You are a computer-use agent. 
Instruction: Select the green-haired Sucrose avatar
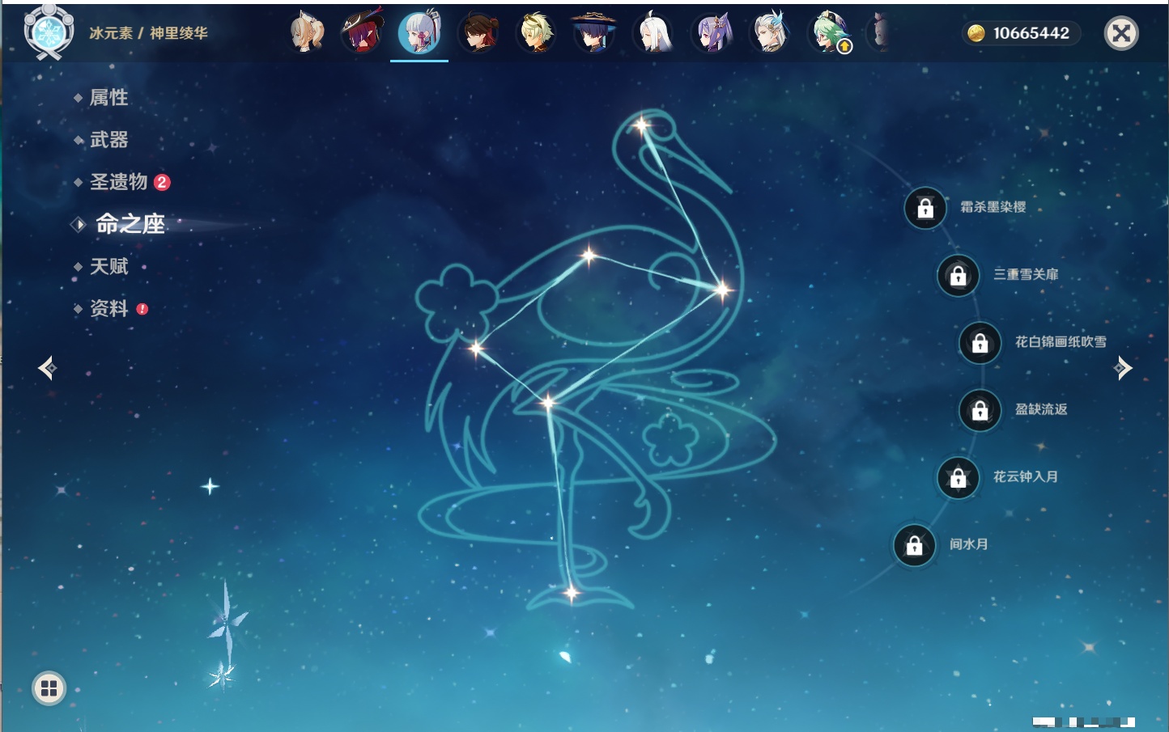point(828,32)
